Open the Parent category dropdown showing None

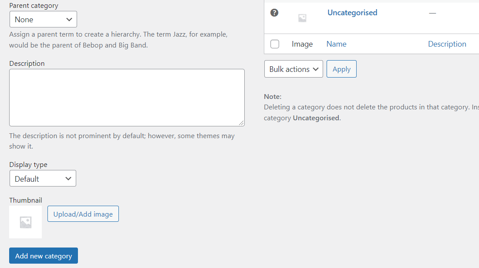click(43, 20)
